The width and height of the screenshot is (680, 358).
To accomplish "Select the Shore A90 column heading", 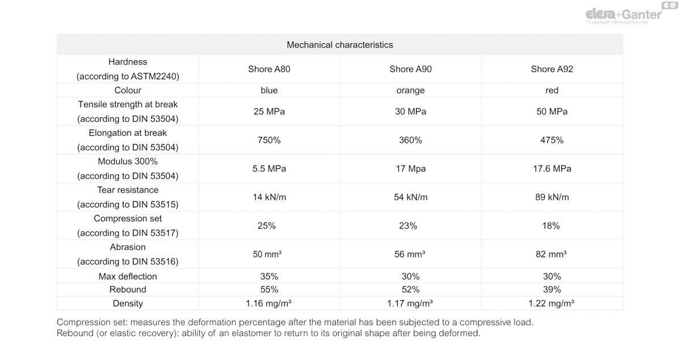I will tap(410, 69).
